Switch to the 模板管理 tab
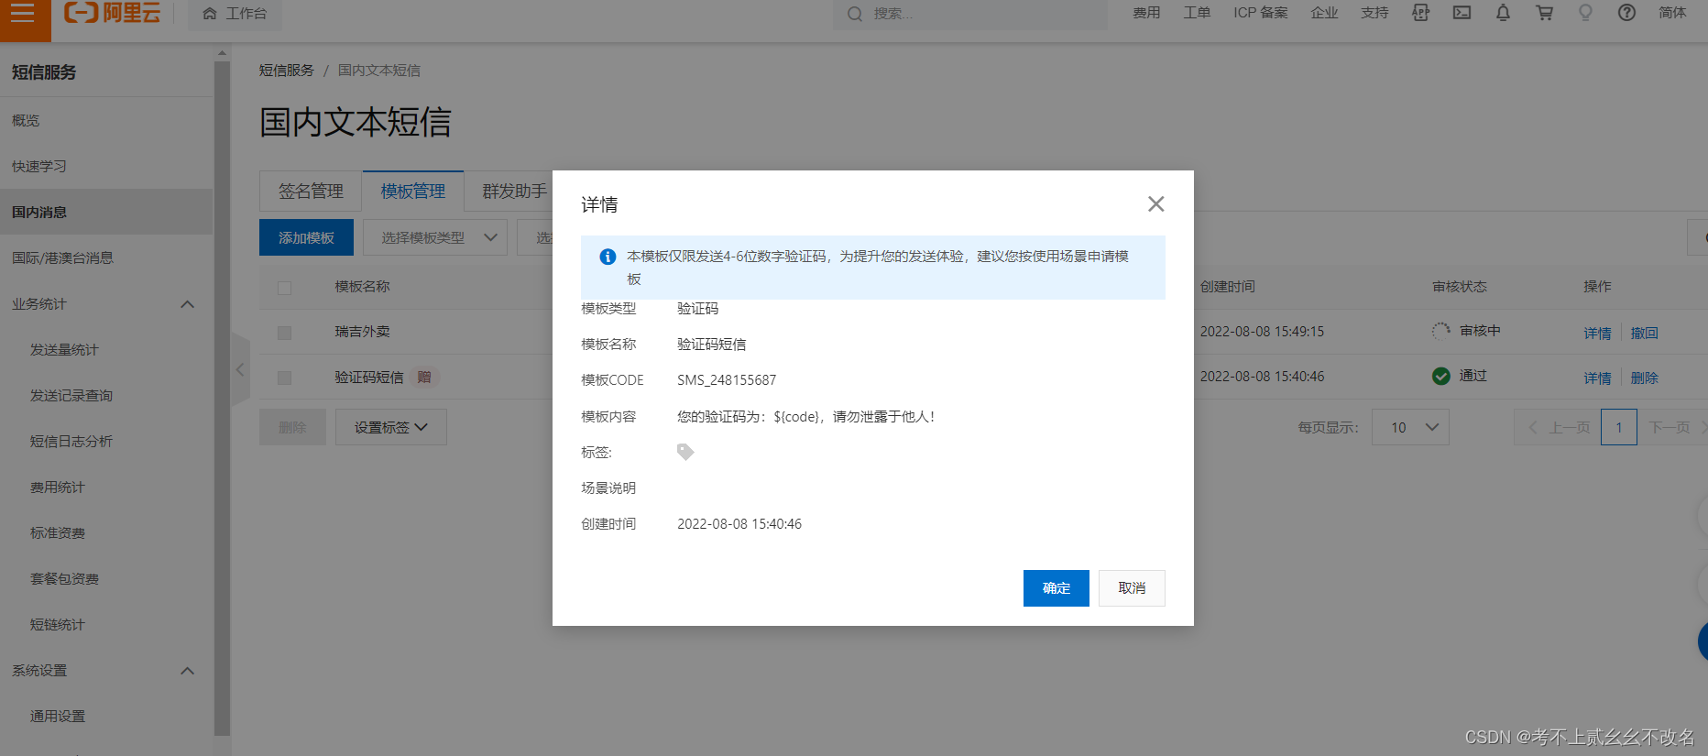Viewport: 1708px width, 756px height. (x=413, y=191)
